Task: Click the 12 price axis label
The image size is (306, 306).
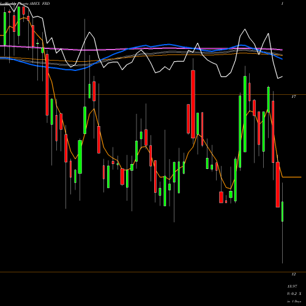Action: coord(294,274)
